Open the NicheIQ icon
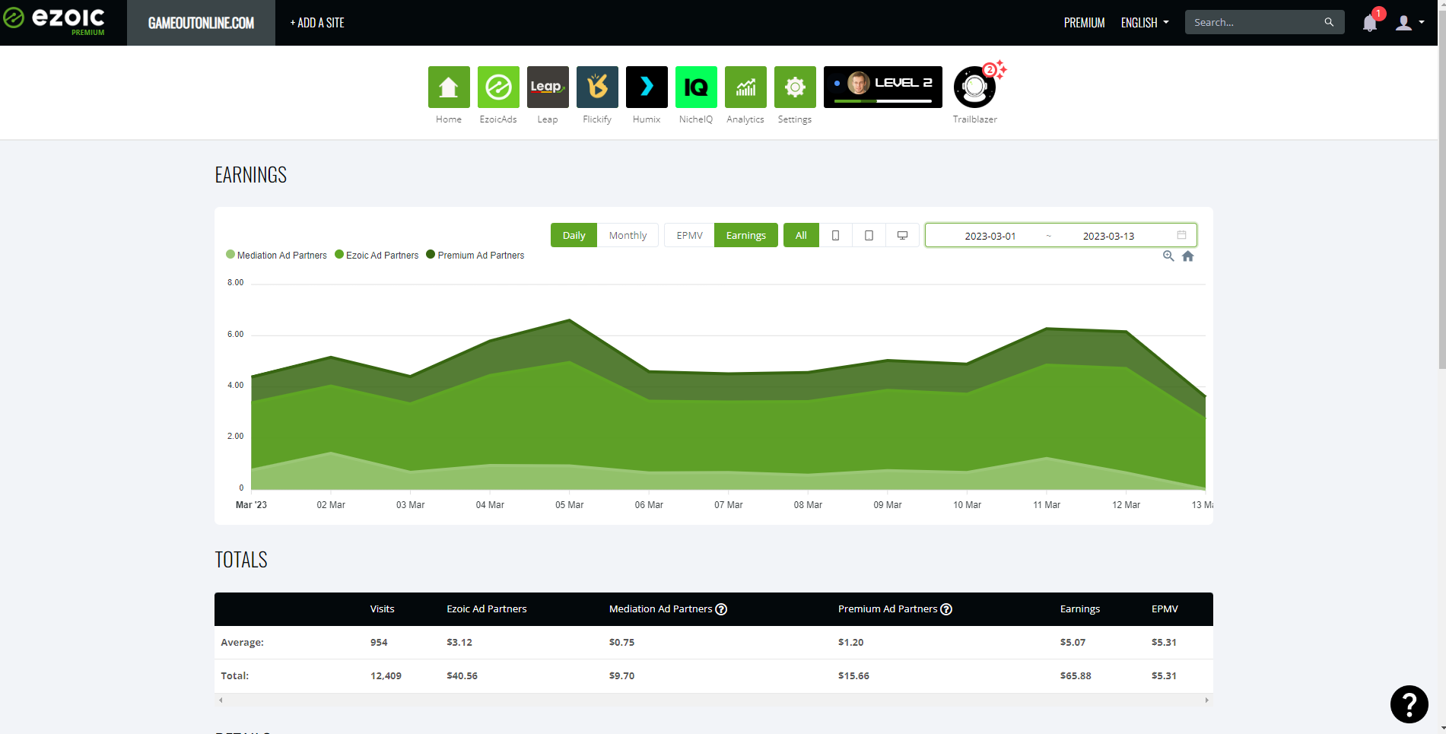The image size is (1446, 734). (x=696, y=87)
